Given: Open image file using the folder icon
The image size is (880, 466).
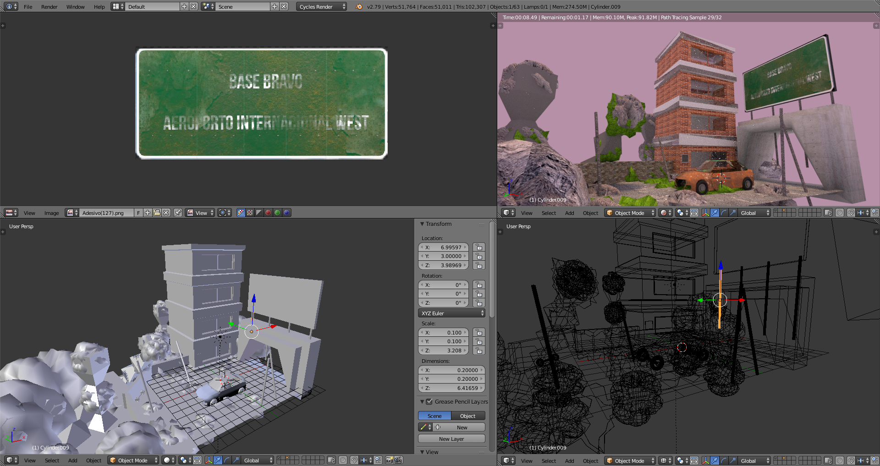Looking at the screenshot, I should (157, 213).
